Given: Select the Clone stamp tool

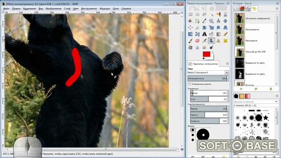Looking at the screenshot, I should pos(219,41).
